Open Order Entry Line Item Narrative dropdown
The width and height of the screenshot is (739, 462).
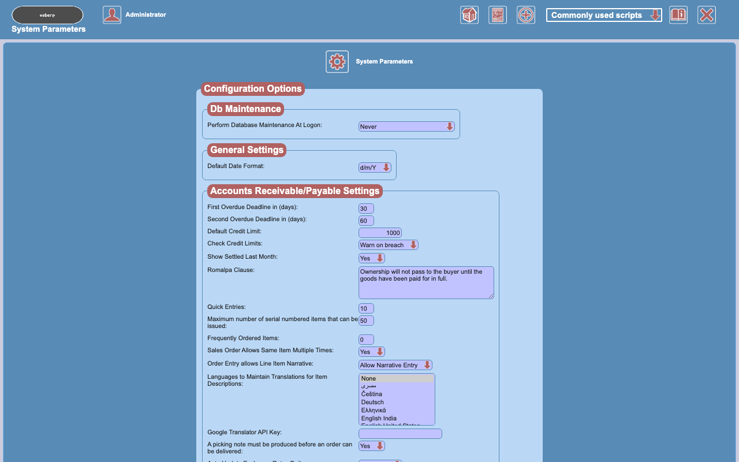click(395, 365)
